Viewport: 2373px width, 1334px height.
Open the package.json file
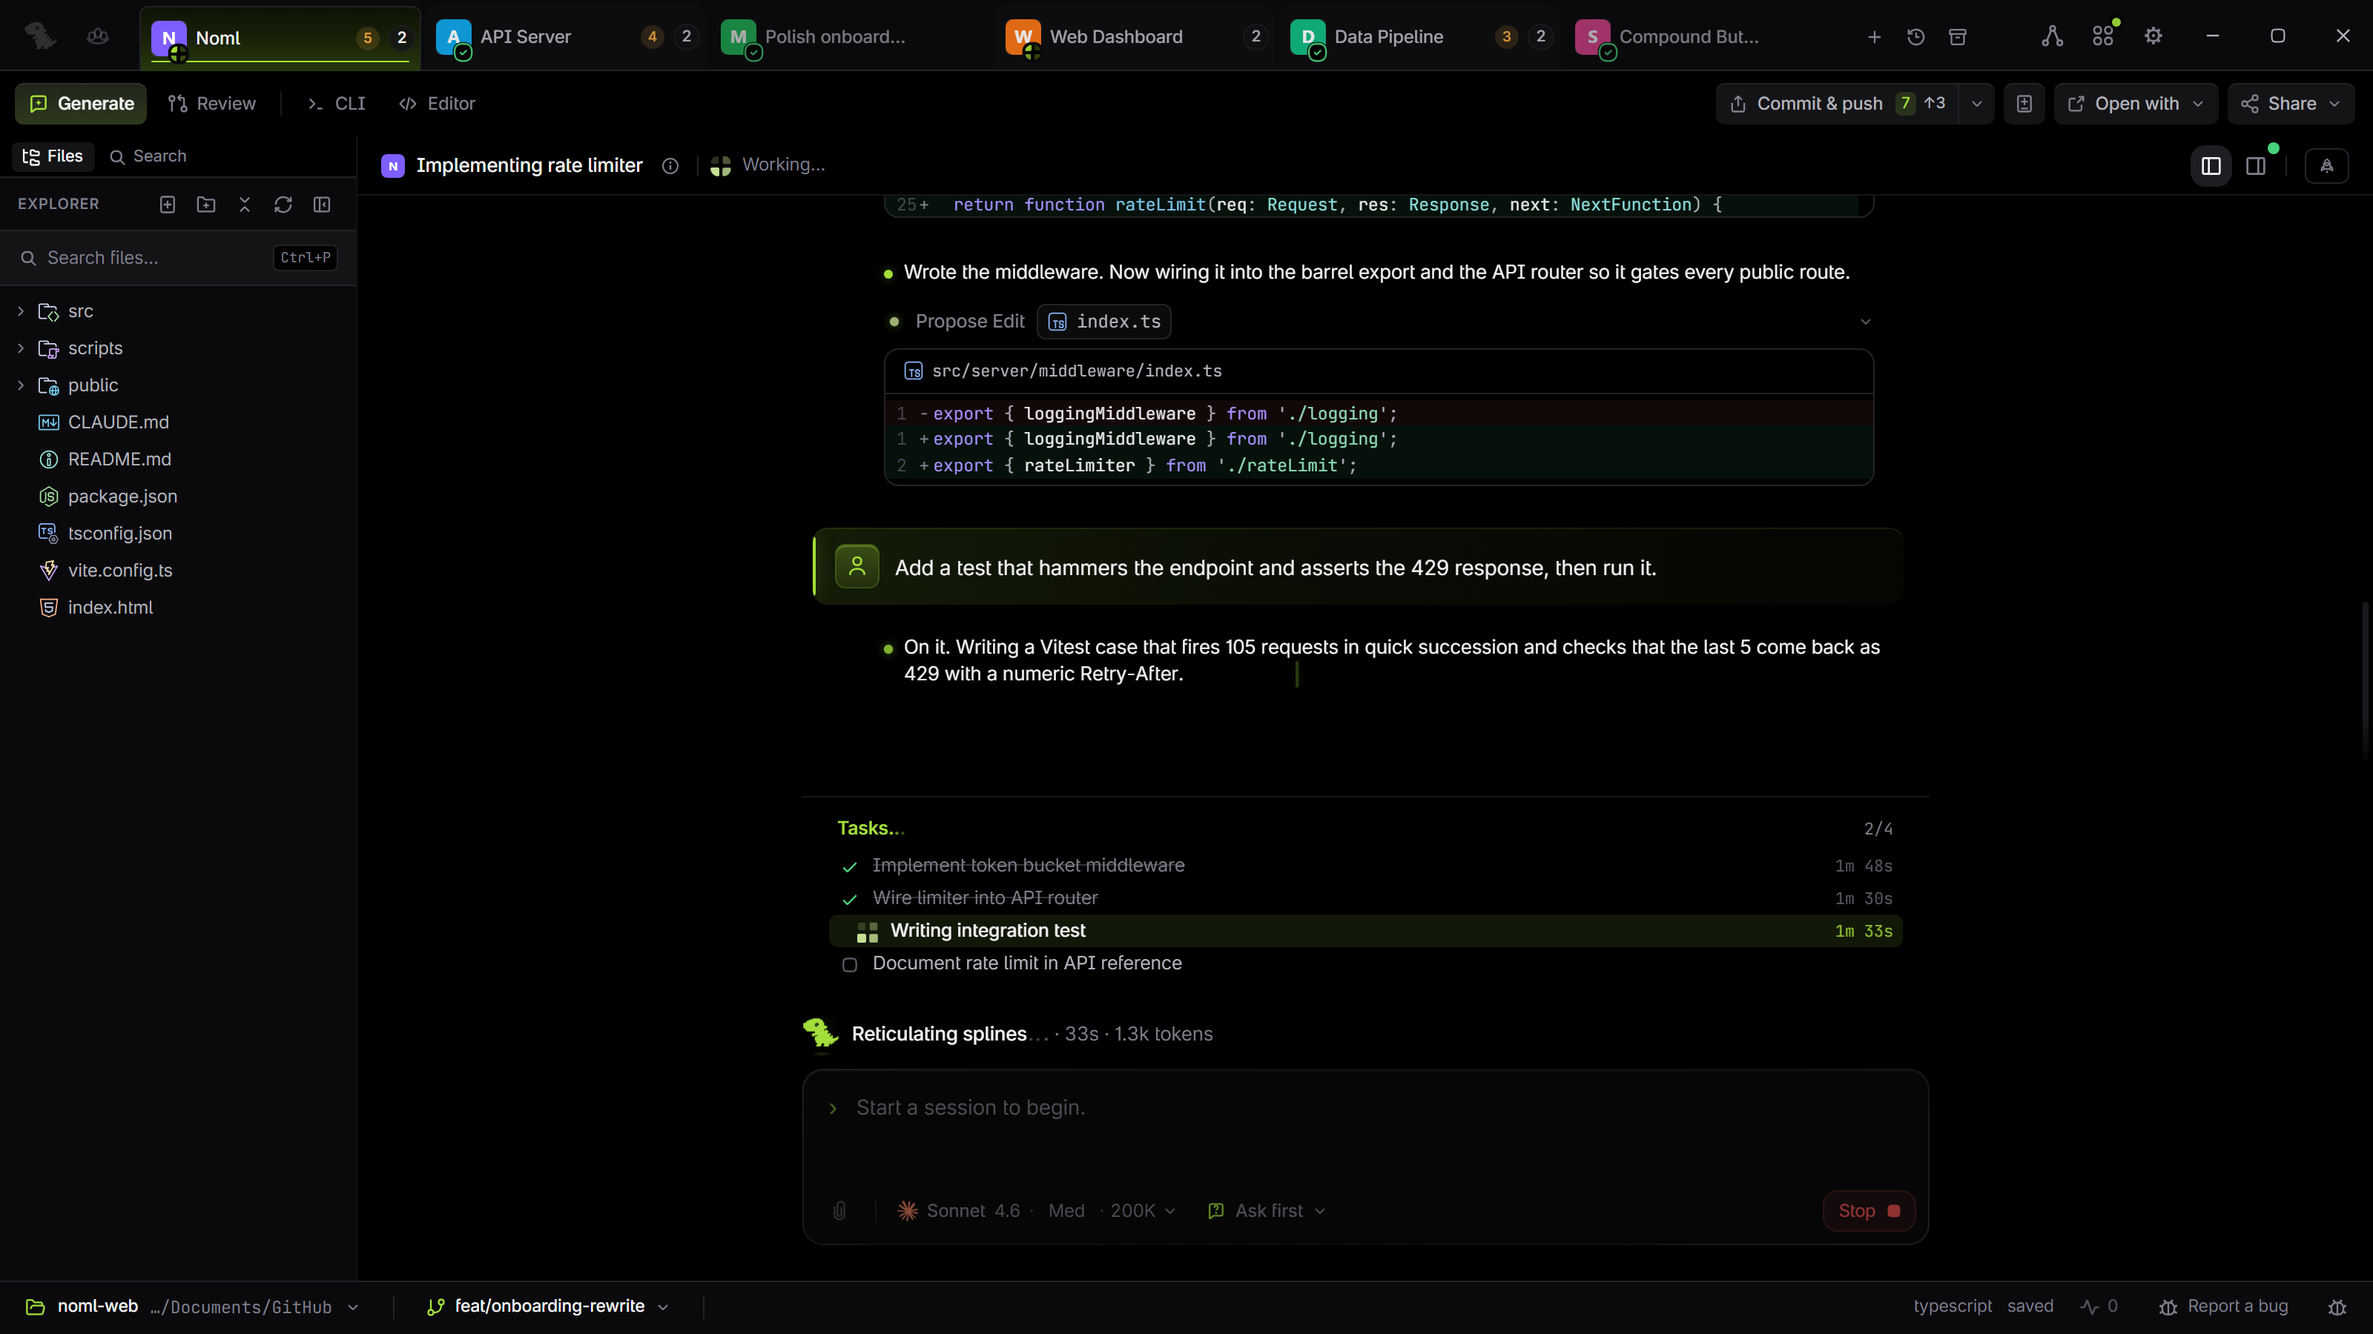(x=178, y=497)
